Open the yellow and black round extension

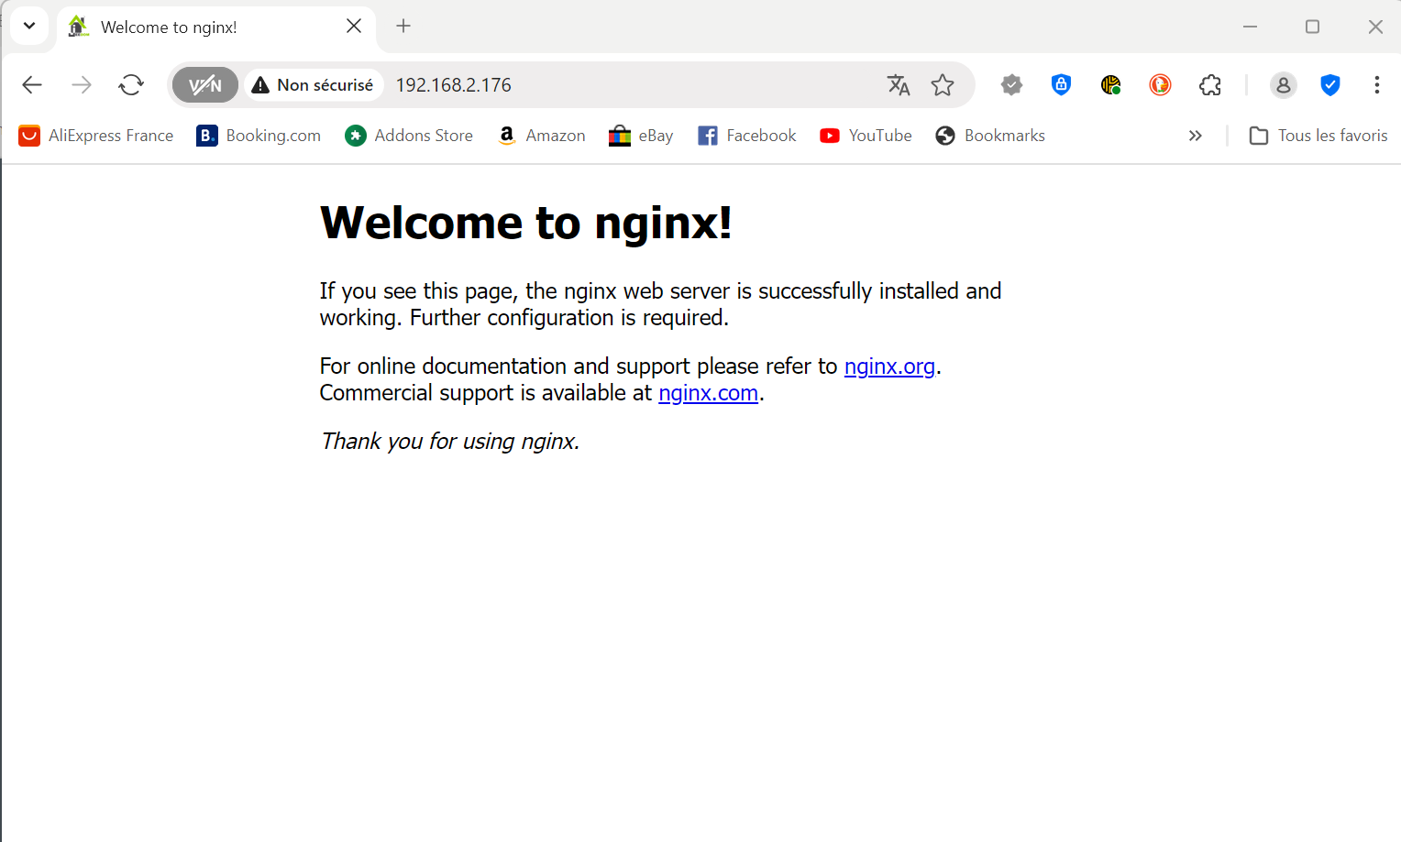click(1110, 85)
